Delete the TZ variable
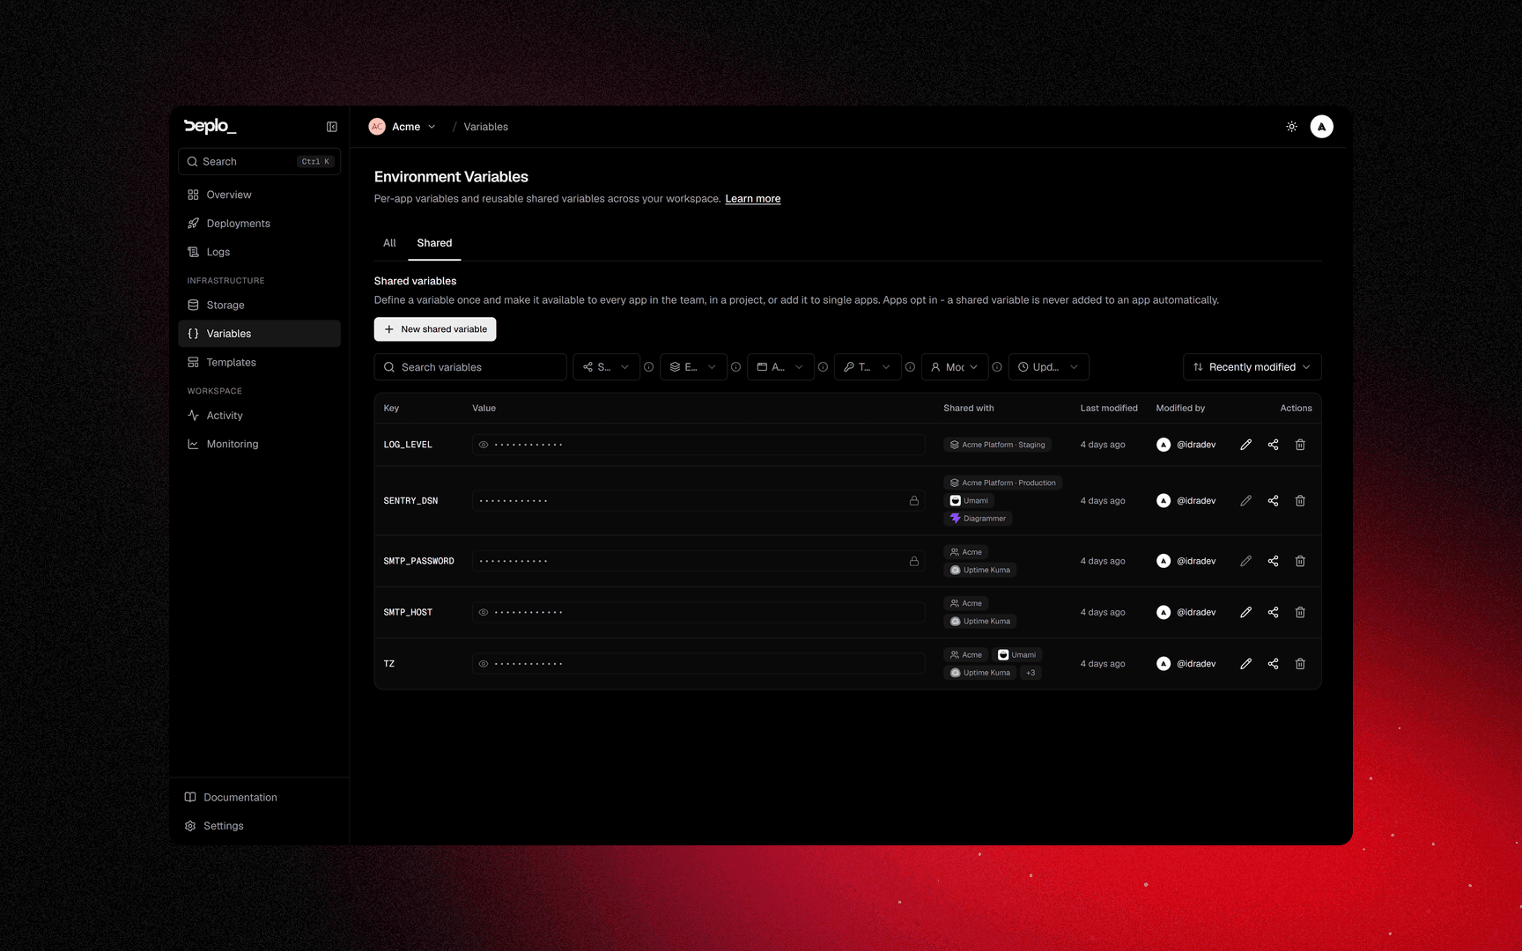Image resolution: width=1522 pixels, height=951 pixels. click(x=1300, y=664)
